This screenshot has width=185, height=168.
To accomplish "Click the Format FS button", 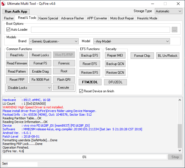I will click(x=40, y=63).
